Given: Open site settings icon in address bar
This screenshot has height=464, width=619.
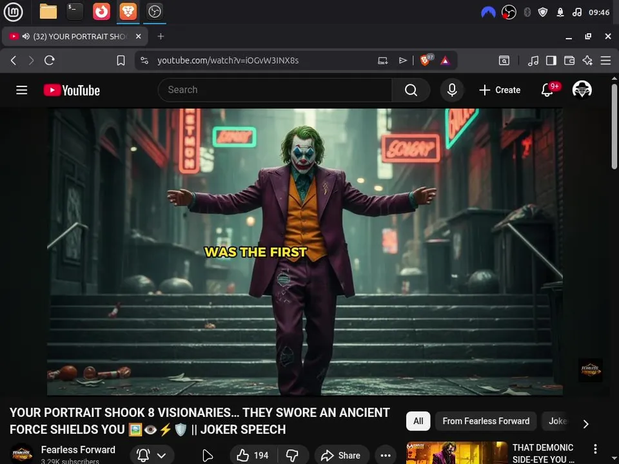Looking at the screenshot, I should pos(144,61).
